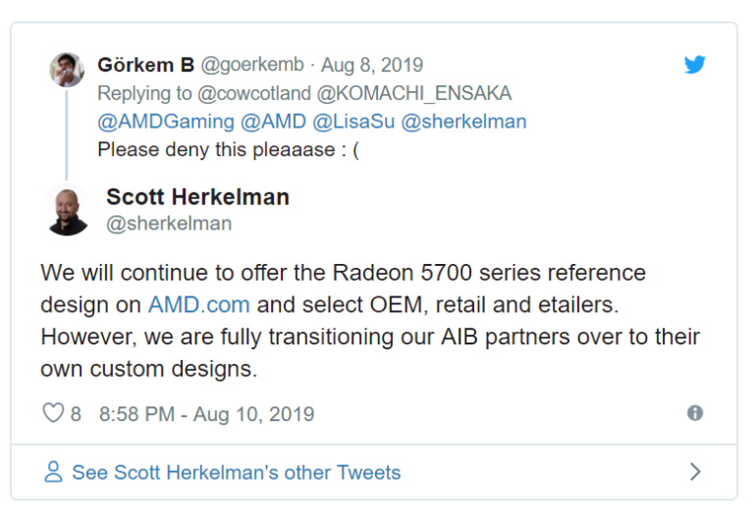Open Scott Herkelman's profile photo
Viewport: 754px width, 524px height.
coord(67,209)
